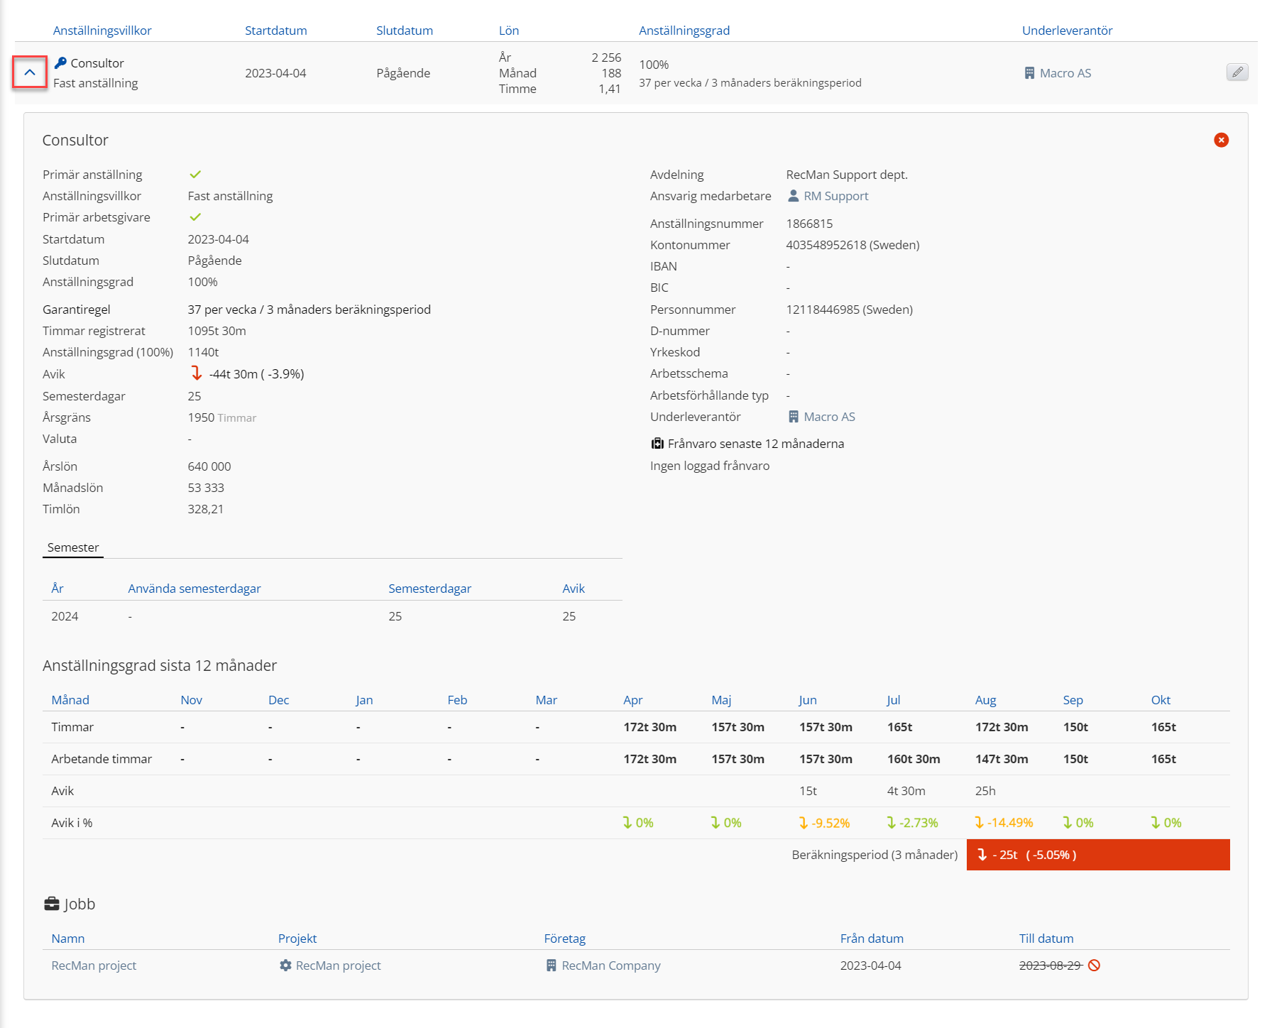Click the prohibited icon next to 2023-08-29
The height and width of the screenshot is (1028, 1272).
pos(1094,966)
